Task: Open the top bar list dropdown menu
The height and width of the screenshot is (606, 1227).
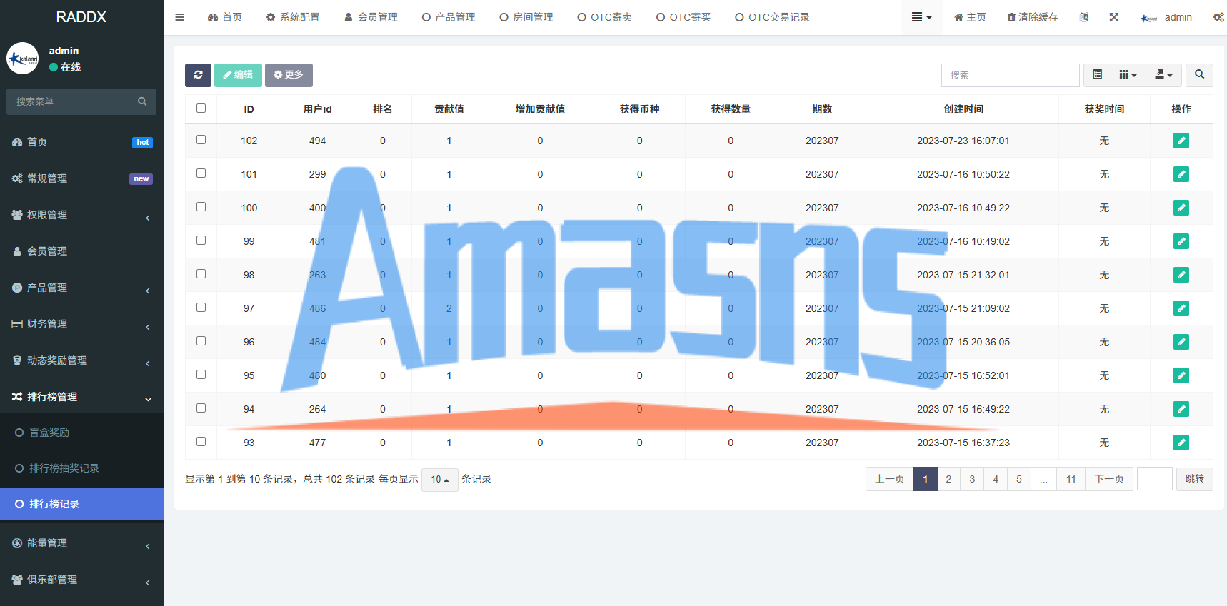Action: click(x=922, y=17)
